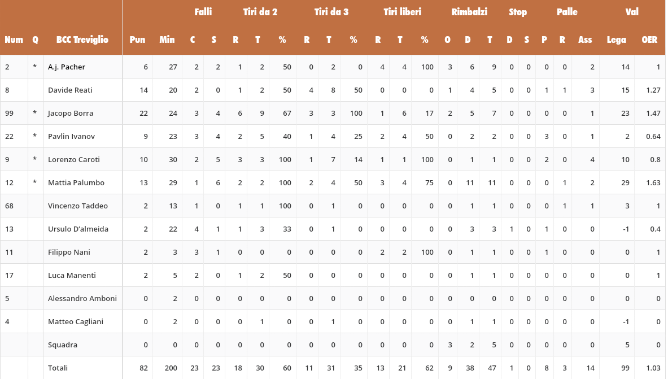Open Ursulo D'almeida's entry
Viewport: 668px width, 379px height.
point(78,229)
